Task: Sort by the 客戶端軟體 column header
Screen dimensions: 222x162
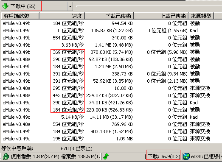Action: click(20, 16)
